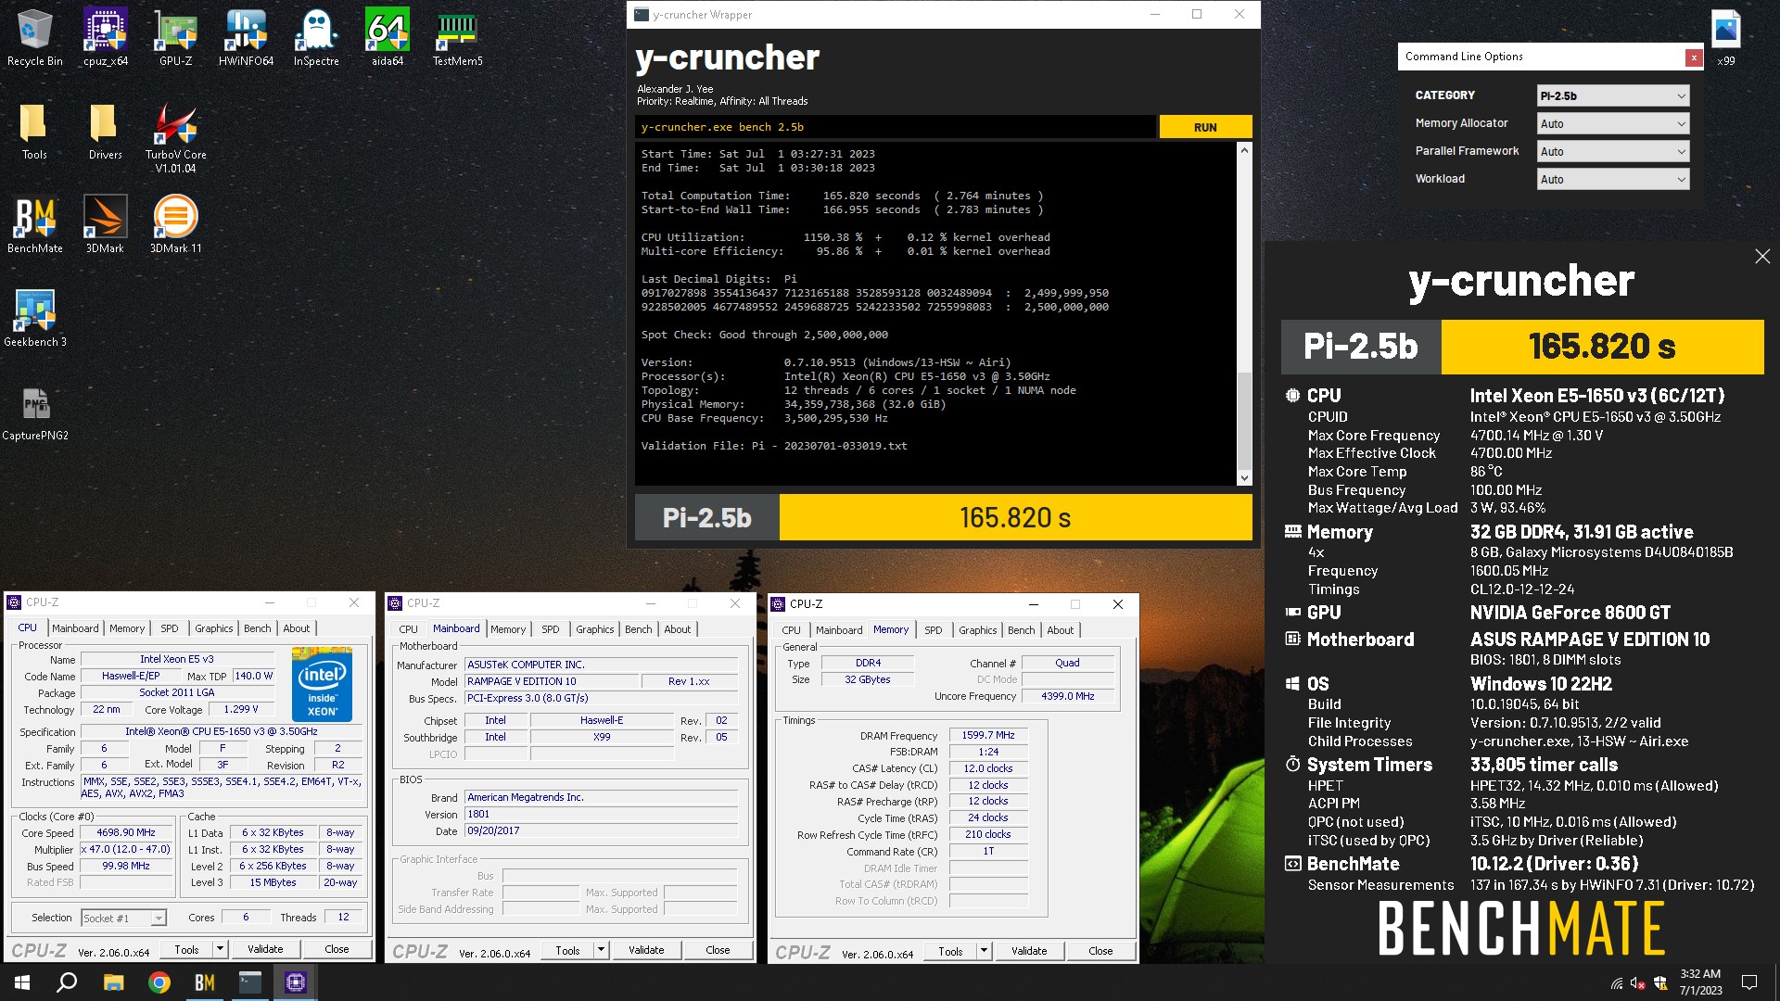Viewport: 1780px width, 1001px height.
Task: Open the Drivers folder on desktop
Action: click(105, 130)
